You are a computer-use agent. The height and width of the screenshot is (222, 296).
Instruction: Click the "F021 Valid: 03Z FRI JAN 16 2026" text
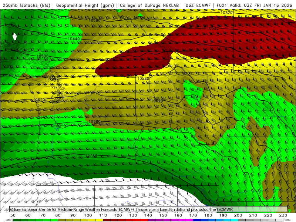coord(254,5)
